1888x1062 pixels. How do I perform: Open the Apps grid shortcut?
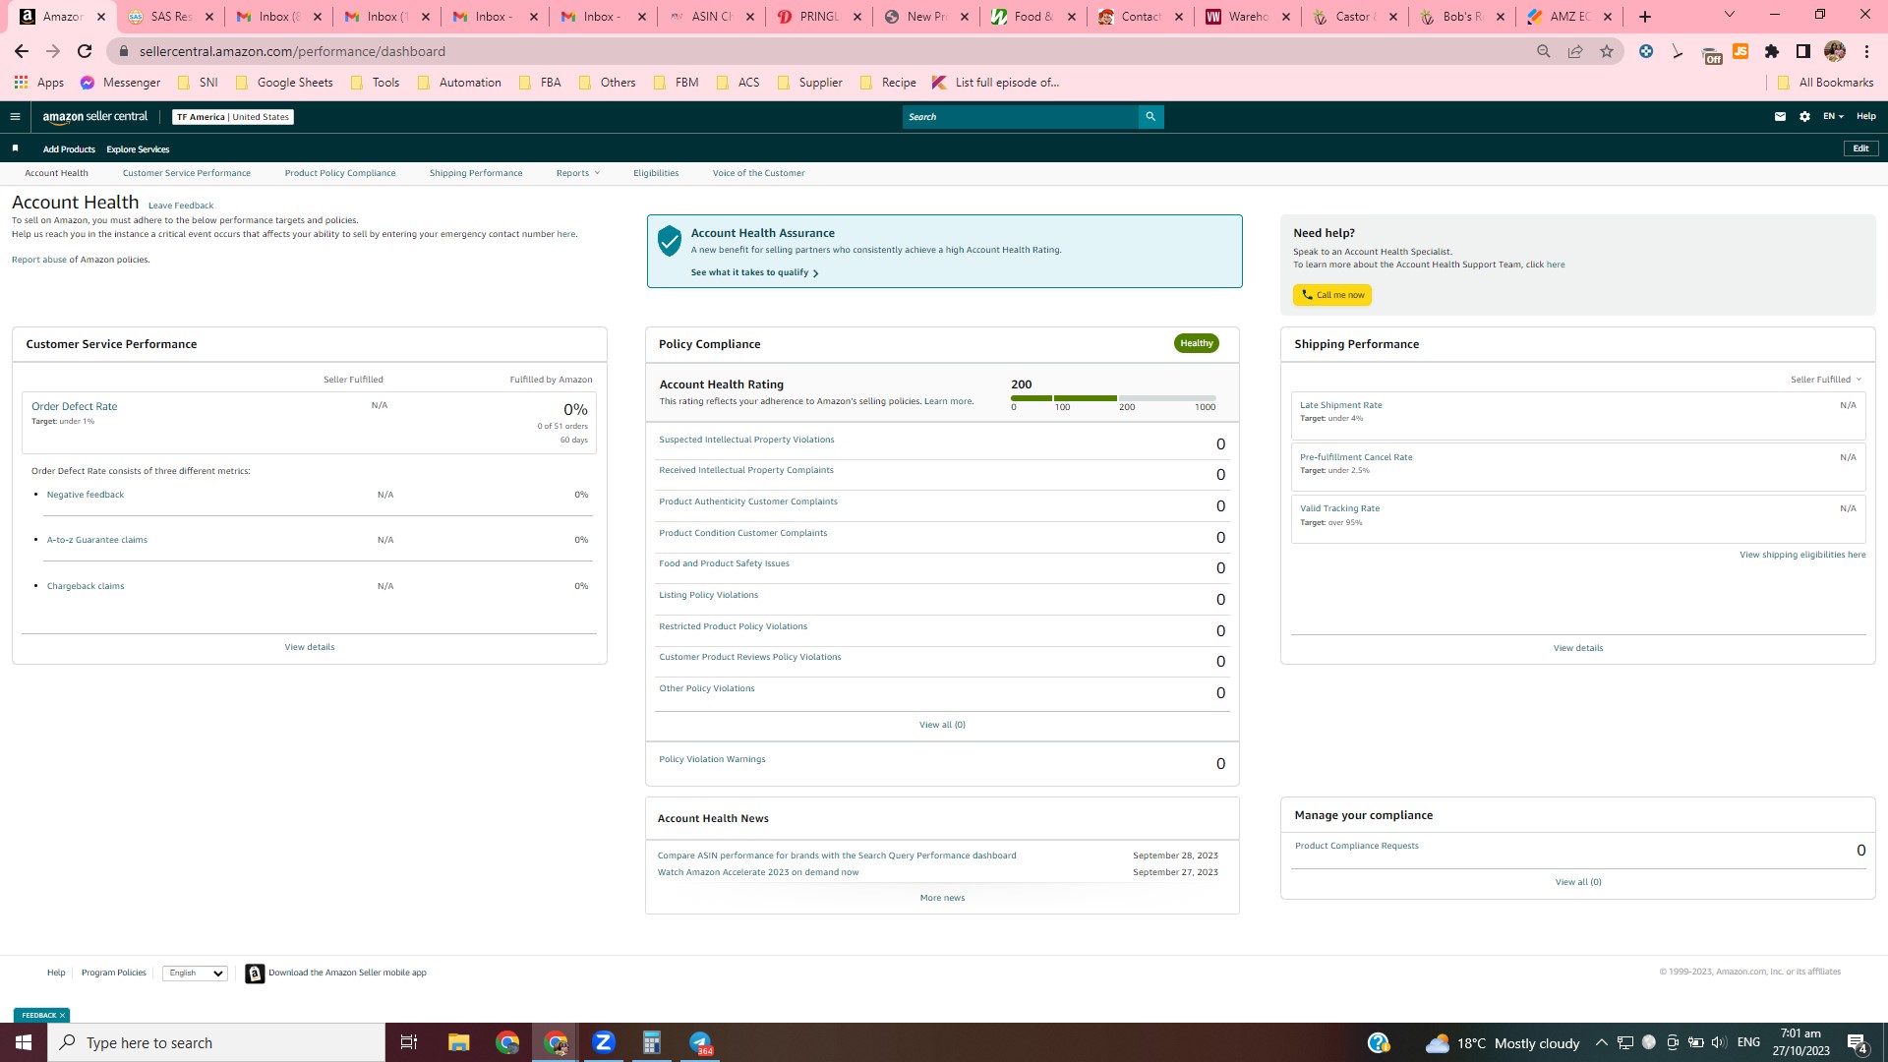(38, 83)
